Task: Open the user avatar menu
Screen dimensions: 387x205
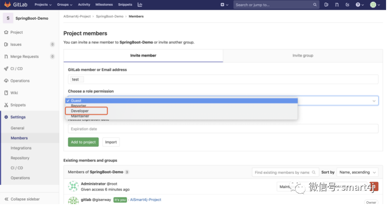Action: point(375,5)
